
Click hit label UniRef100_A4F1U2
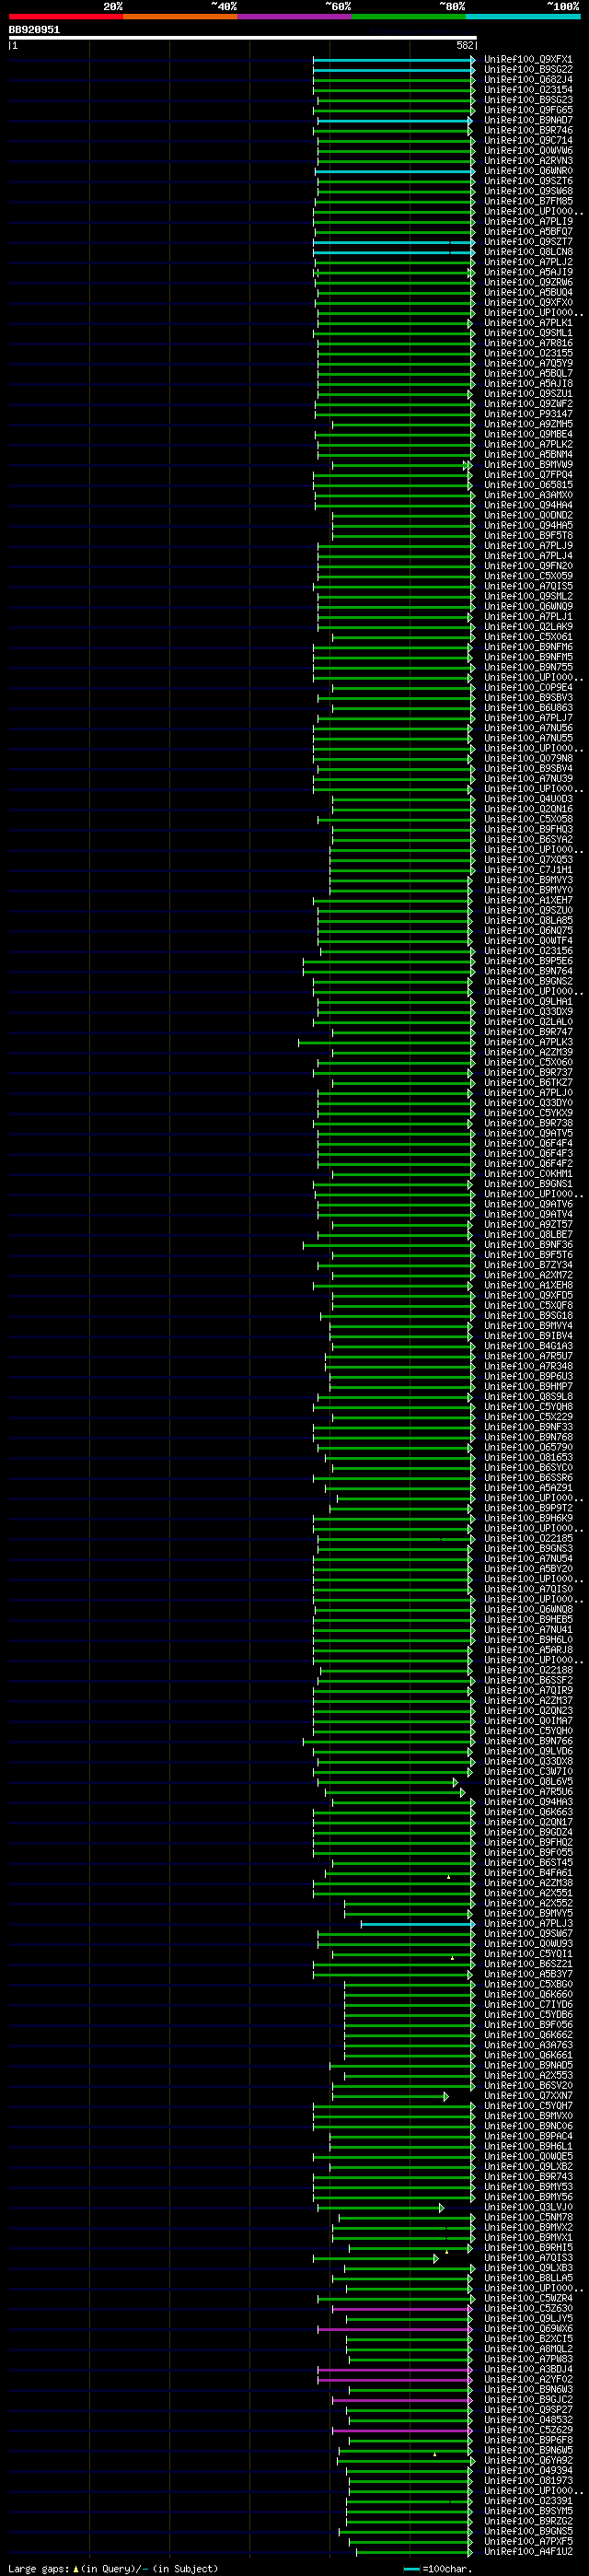pyautogui.click(x=528, y=2552)
